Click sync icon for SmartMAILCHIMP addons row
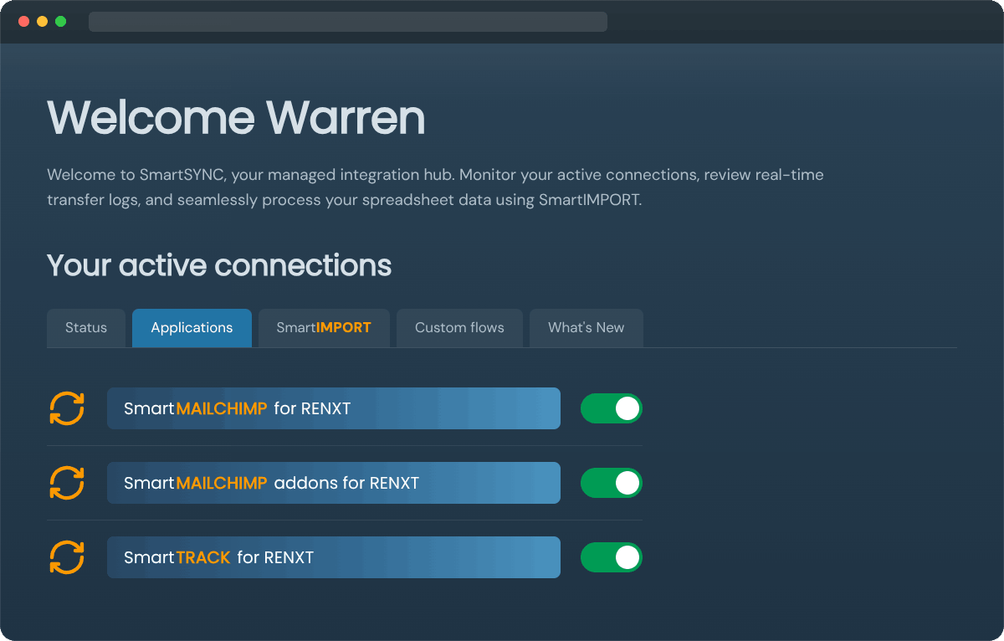The height and width of the screenshot is (641, 1004). coord(67,483)
